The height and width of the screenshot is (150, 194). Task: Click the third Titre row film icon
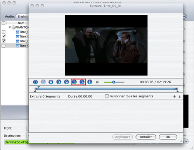coord(17,41)
